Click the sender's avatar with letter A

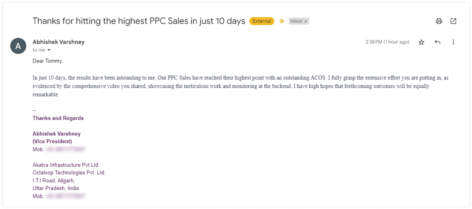point(18,46)
